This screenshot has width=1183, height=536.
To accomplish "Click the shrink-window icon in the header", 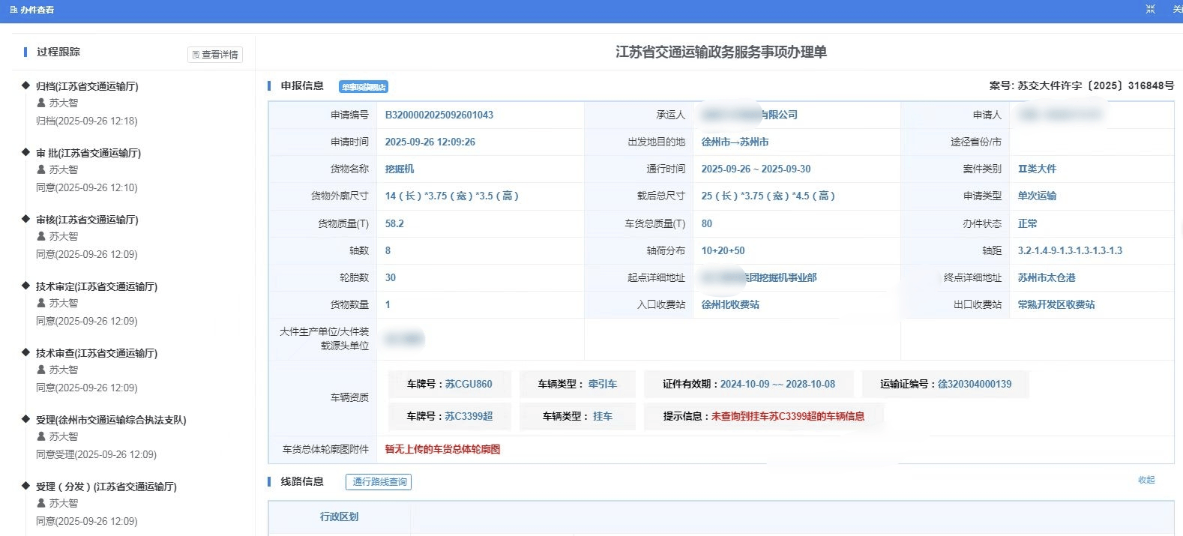I will pyautogui.click(x=1151, y=9).
